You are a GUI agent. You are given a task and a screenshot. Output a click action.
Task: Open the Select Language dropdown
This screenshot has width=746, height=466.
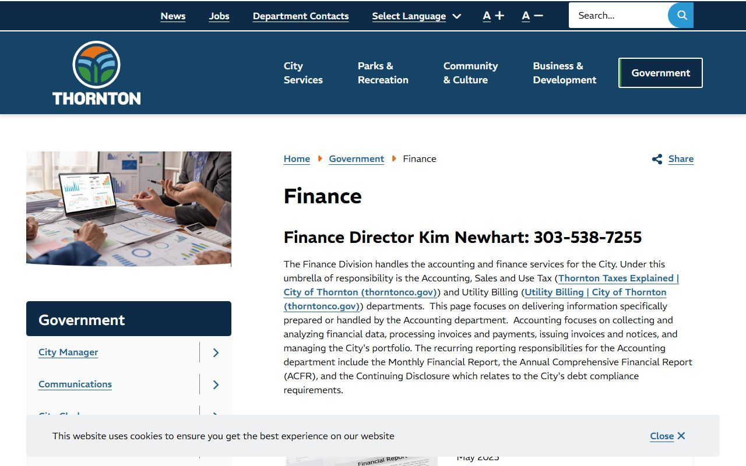[417, 16]
